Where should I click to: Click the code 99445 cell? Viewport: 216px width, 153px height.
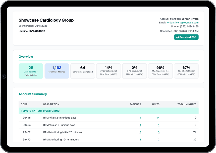tap(27, 118)
